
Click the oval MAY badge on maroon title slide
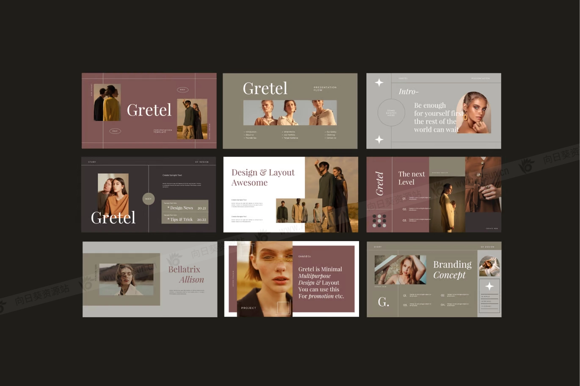tap(182, 90)
